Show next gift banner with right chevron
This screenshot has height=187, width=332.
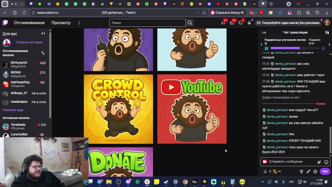point(329,45)
